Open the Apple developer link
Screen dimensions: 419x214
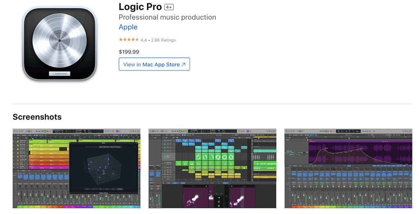coord(128,27)
